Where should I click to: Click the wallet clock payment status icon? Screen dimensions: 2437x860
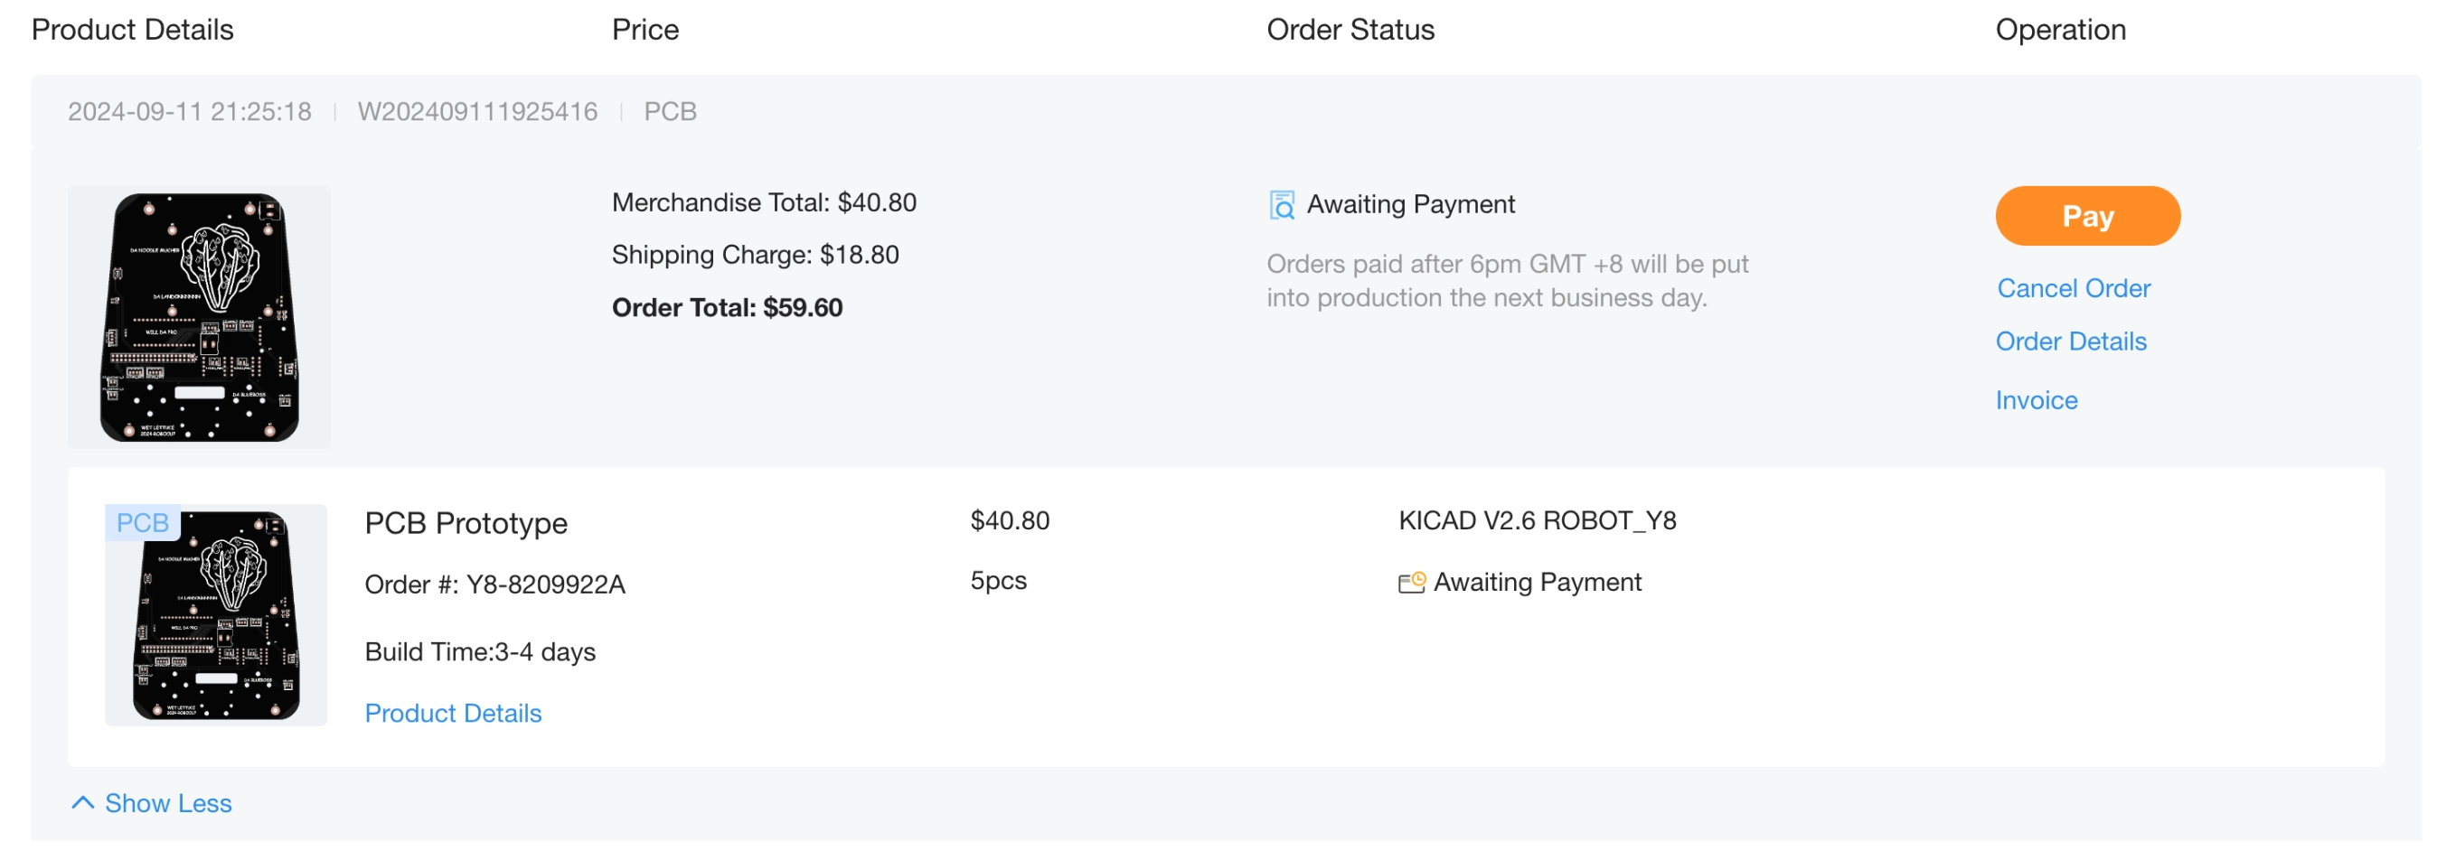point(1410,582)
